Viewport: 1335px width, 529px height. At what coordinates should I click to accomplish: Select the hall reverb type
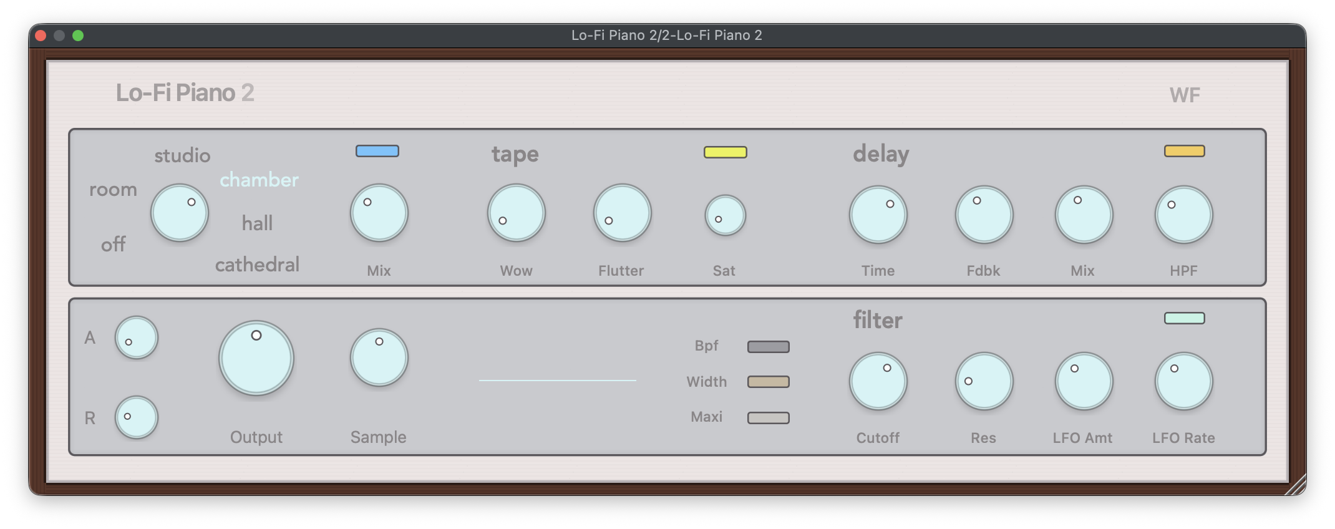[257, 223]
